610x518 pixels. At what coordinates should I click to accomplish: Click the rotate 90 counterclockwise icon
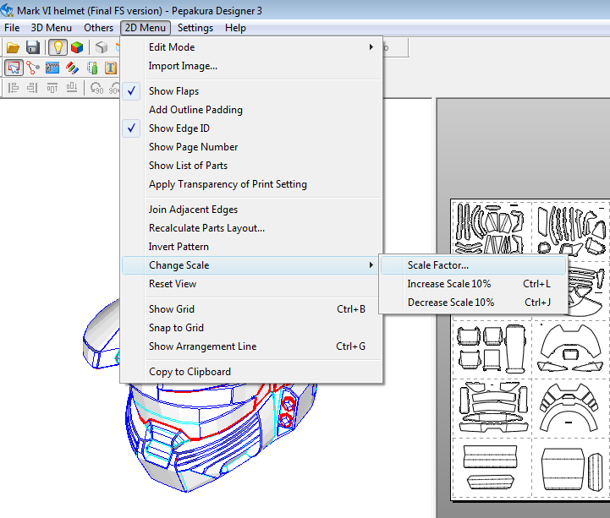point(96,88)
